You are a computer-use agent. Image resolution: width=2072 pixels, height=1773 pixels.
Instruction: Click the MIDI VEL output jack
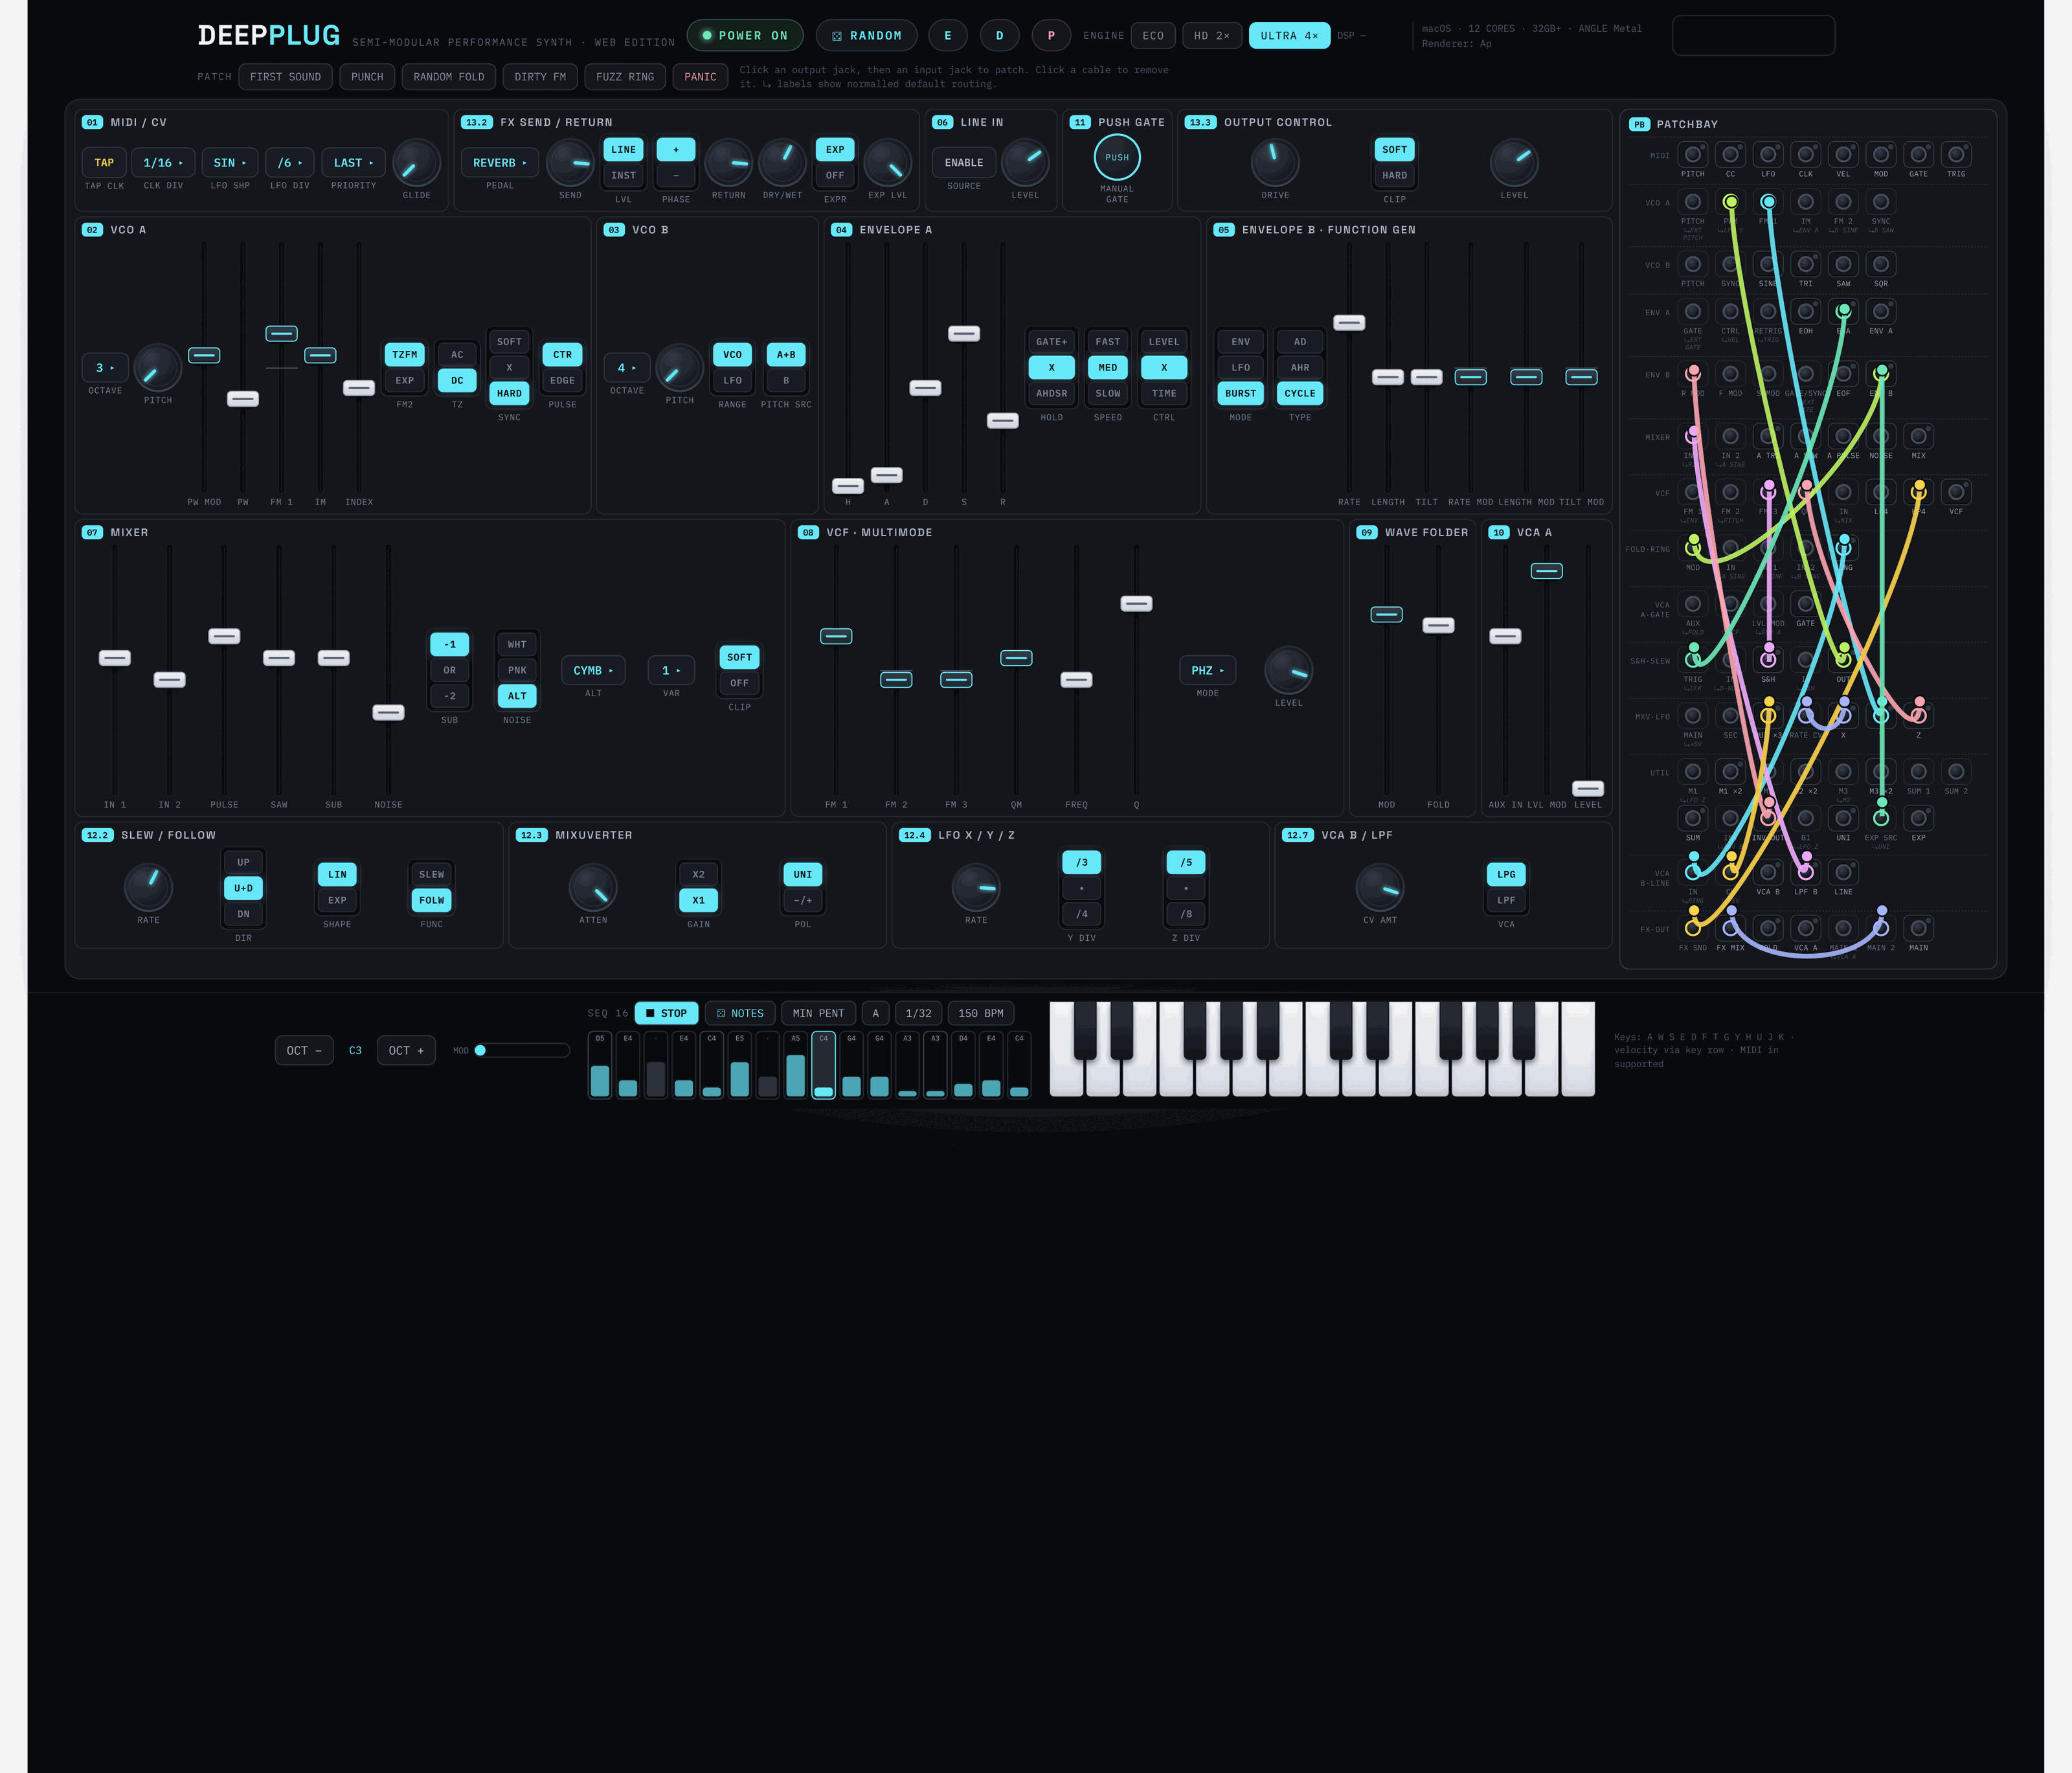point(1843,155)
